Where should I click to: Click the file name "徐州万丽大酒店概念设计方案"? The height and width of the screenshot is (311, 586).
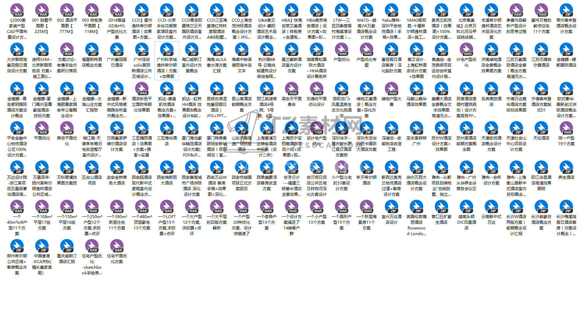(417, 183)
